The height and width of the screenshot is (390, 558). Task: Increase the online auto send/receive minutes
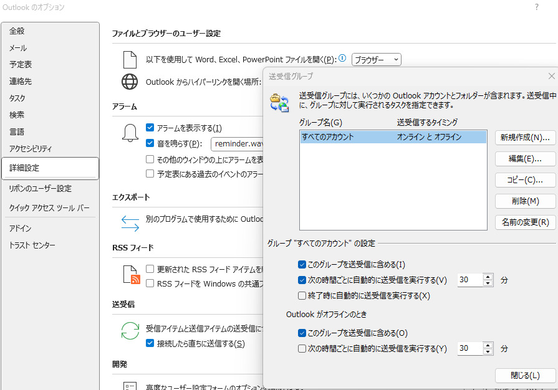click(488, 277)
